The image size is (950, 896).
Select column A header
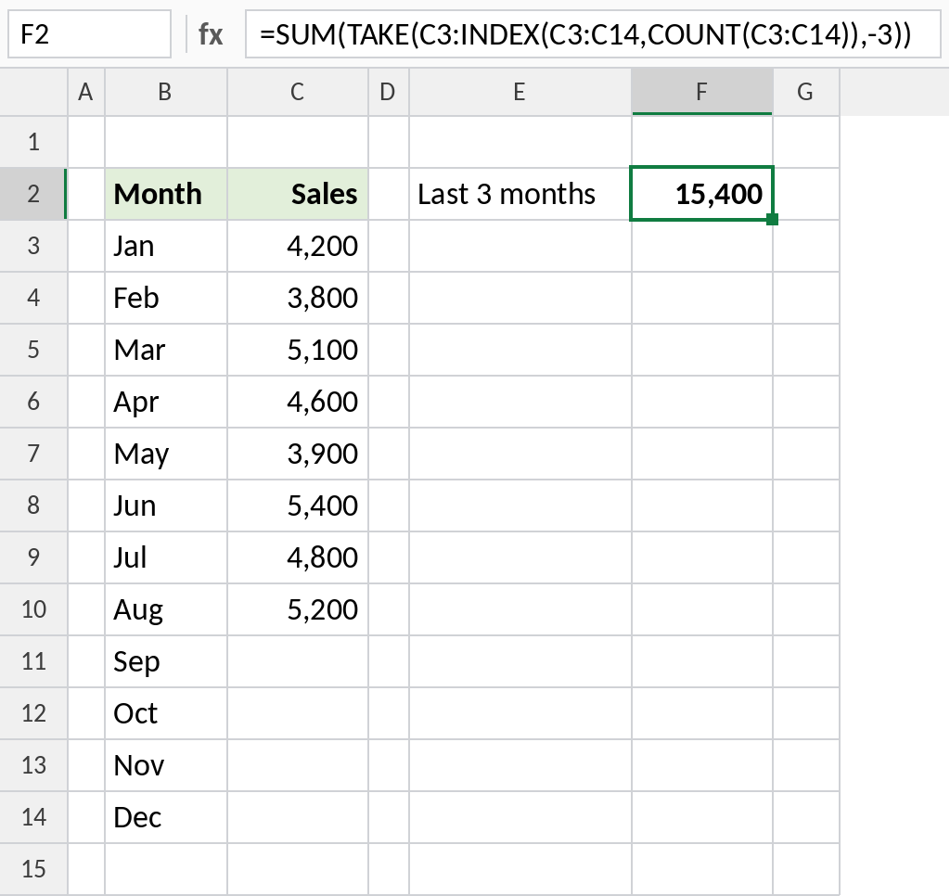pyautogui.click(x=86, y=92)
